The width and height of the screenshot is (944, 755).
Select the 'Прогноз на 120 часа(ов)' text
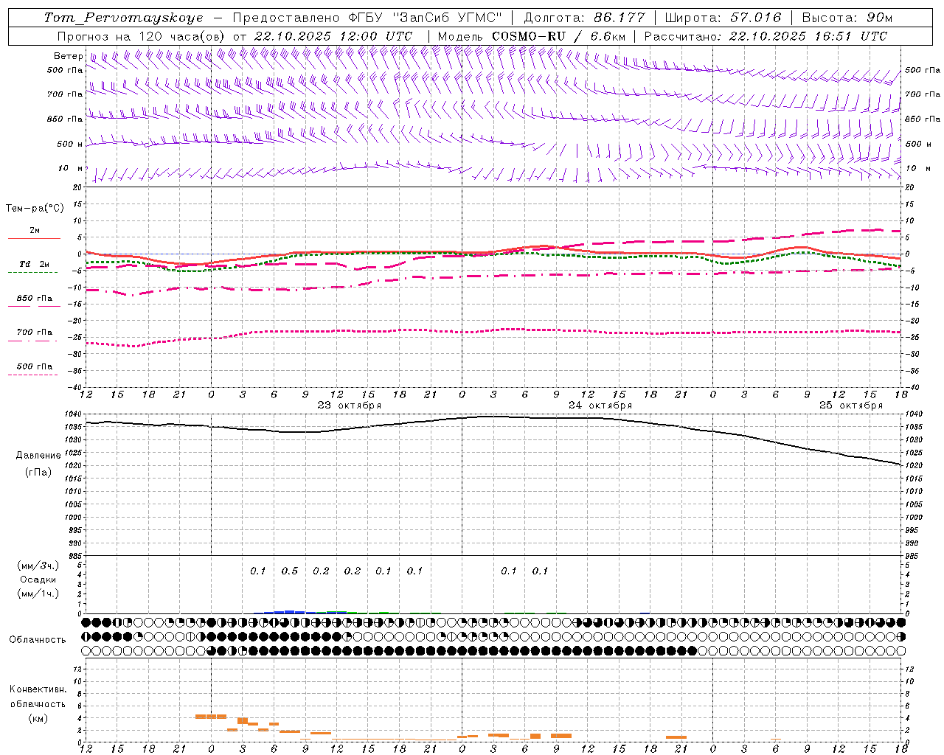pos(141,36)
